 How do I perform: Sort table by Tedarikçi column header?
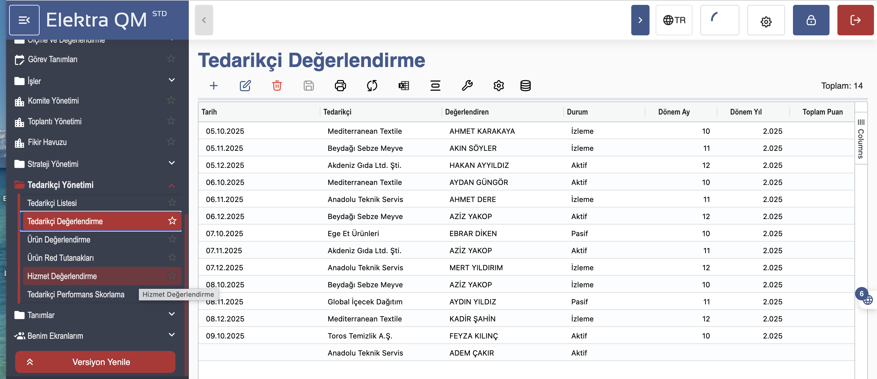[x=337, y=112]
